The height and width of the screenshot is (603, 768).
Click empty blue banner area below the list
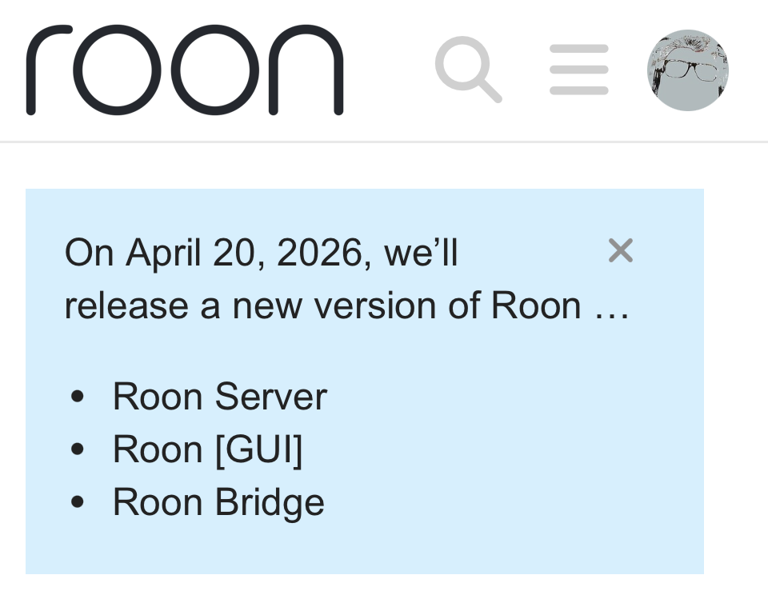pos(365,548)
